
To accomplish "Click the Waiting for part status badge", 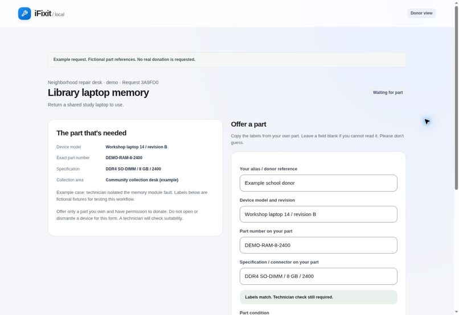I will tap(388, 92).
